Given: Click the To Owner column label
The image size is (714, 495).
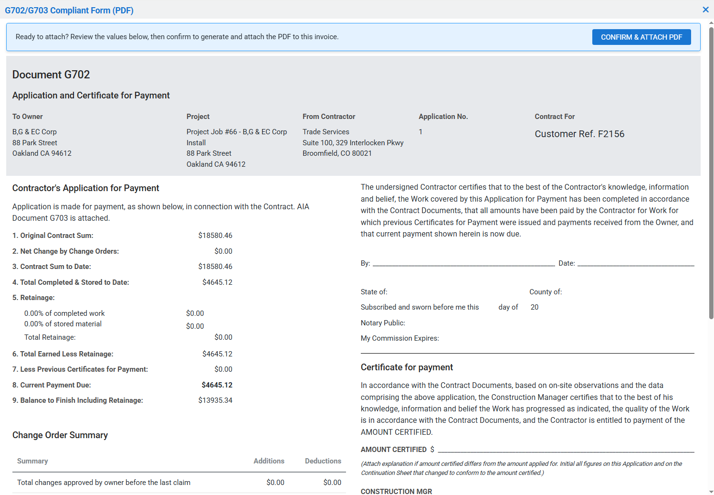Looking at the screenshot, I should [x=28, y=117].
